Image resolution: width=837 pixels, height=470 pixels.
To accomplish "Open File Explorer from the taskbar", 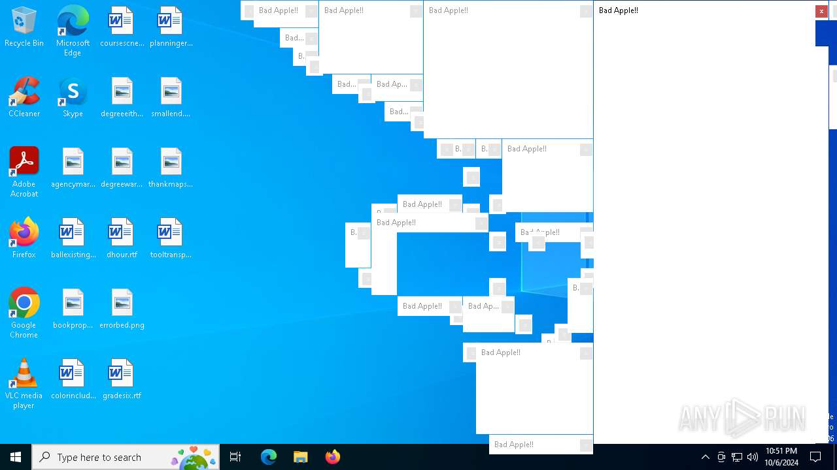I will 300,457.
